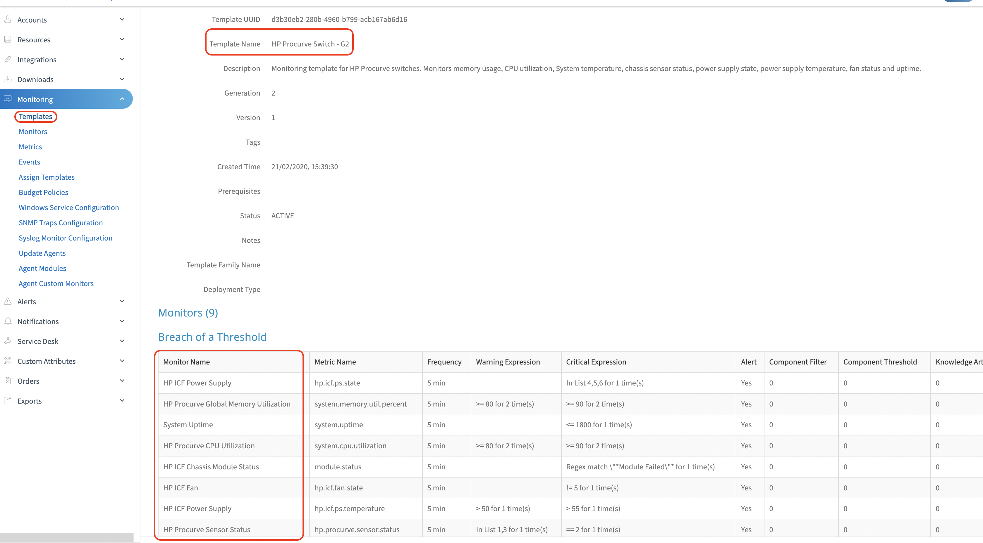This screenshot has height=543, width=983.
Task: Open SNMP Traps Configuration page
Action: coord(61,223)
